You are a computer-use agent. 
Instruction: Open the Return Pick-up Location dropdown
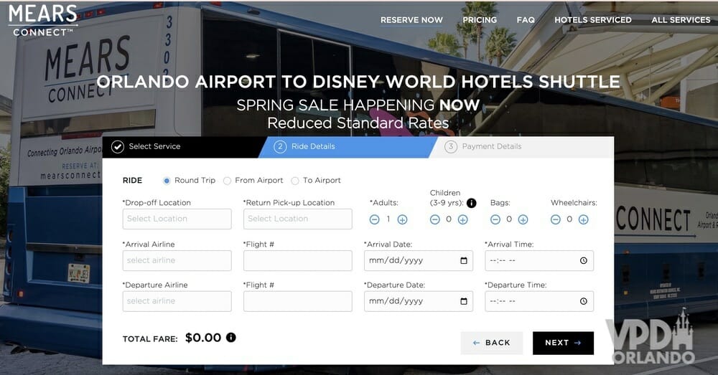coord(298,219)
